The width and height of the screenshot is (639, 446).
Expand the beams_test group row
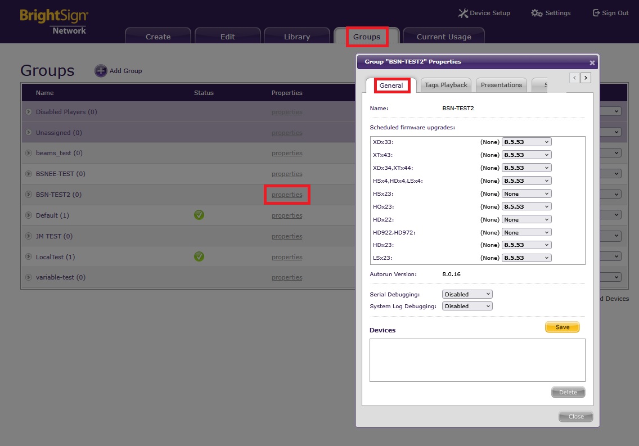(28, 153)
